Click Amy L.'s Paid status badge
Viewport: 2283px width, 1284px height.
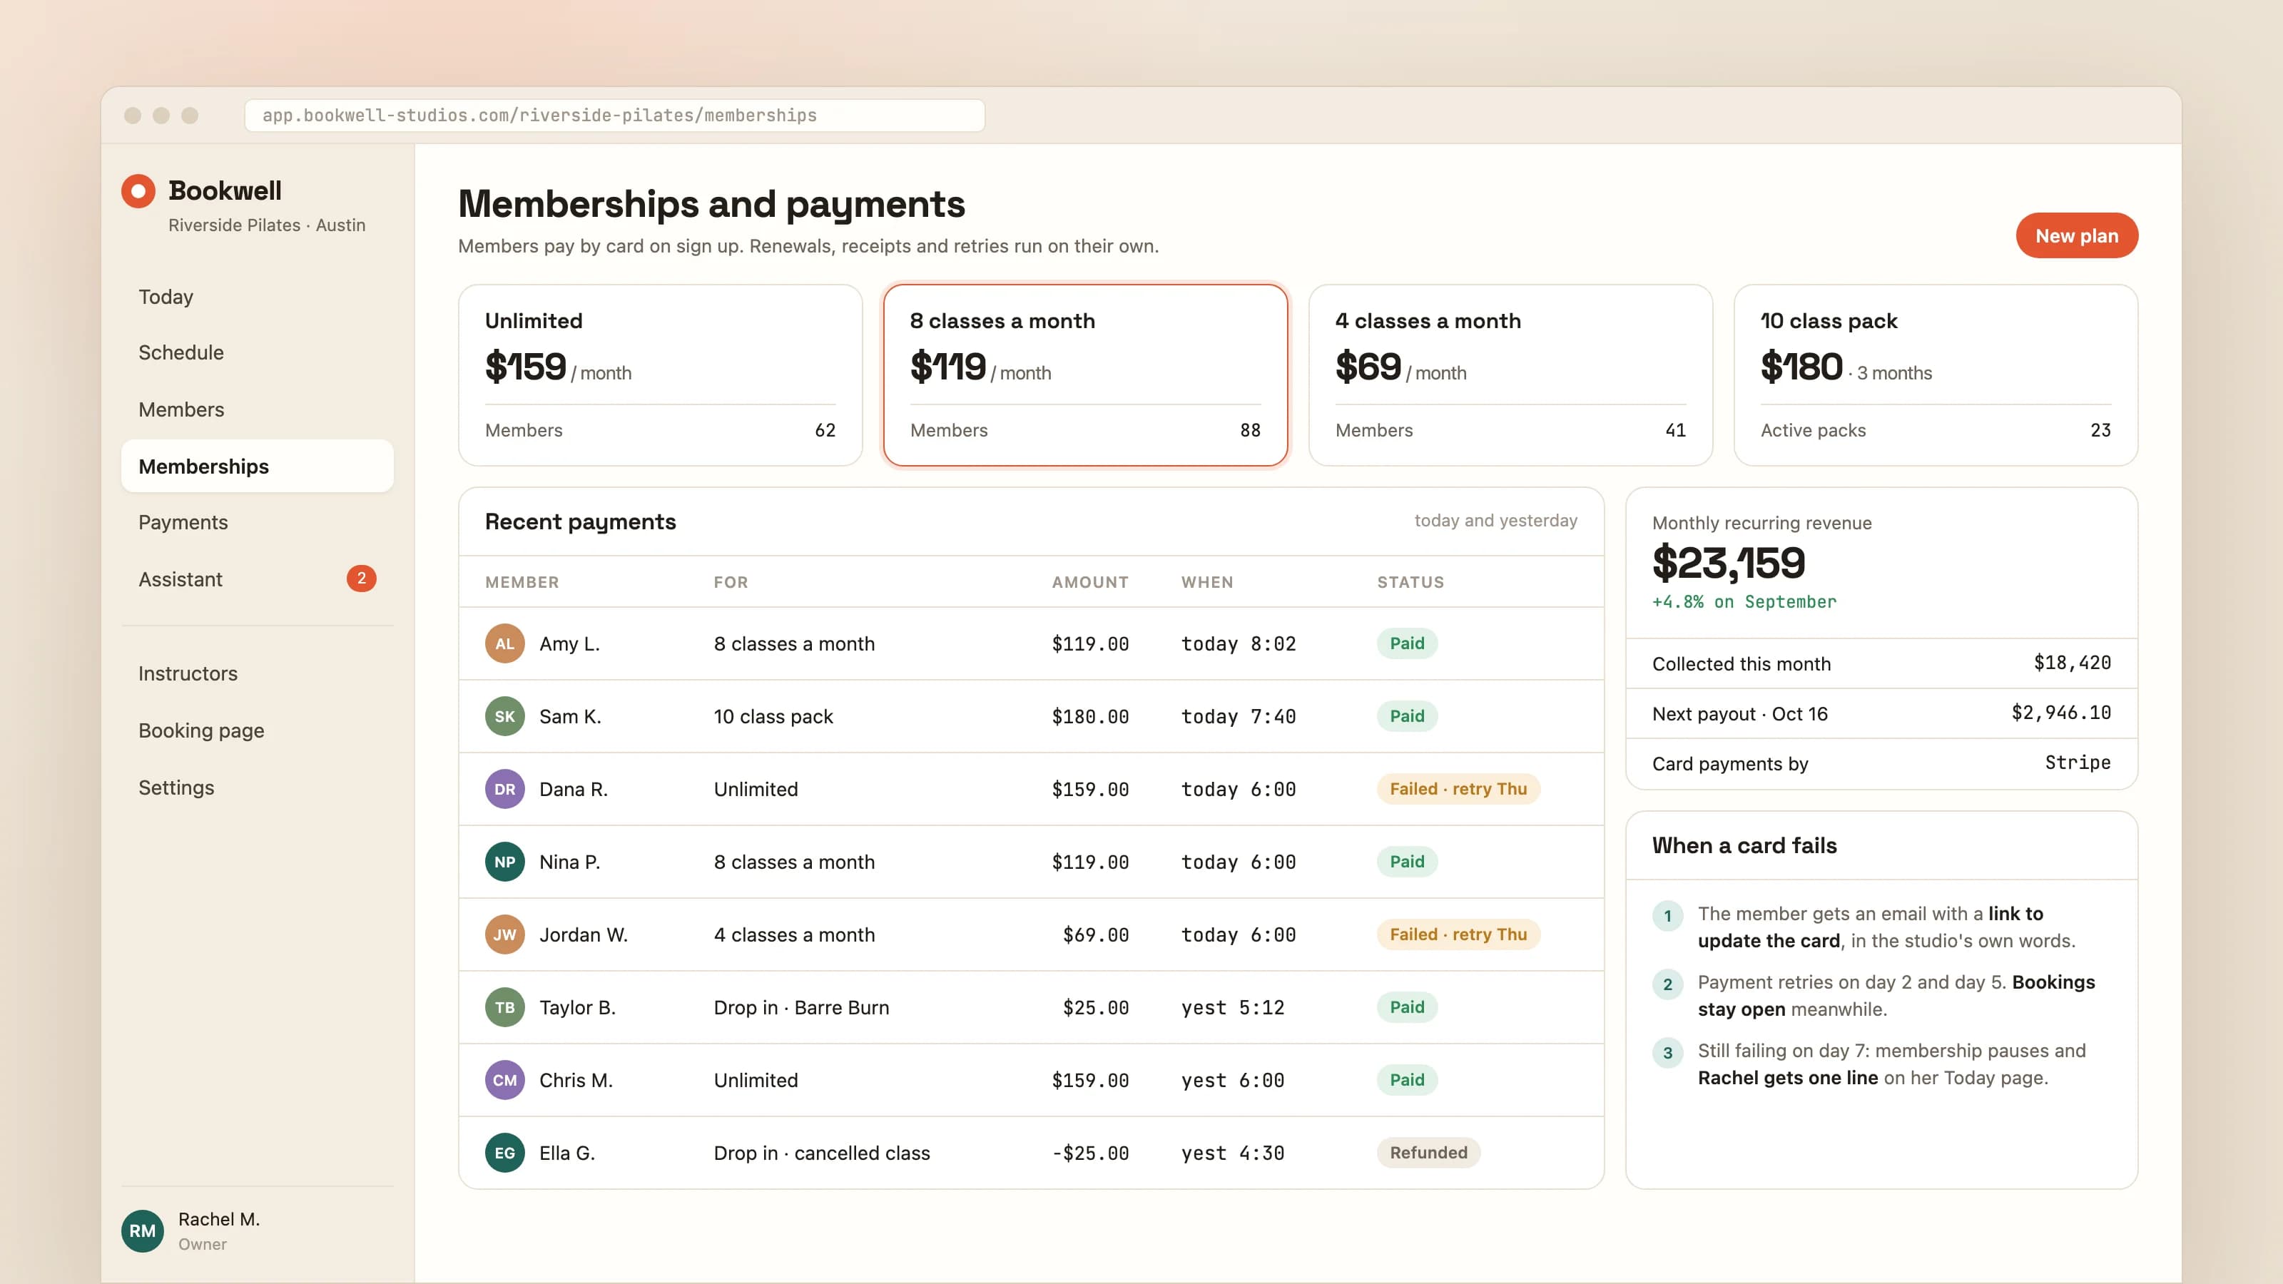tap(1406, 643)
